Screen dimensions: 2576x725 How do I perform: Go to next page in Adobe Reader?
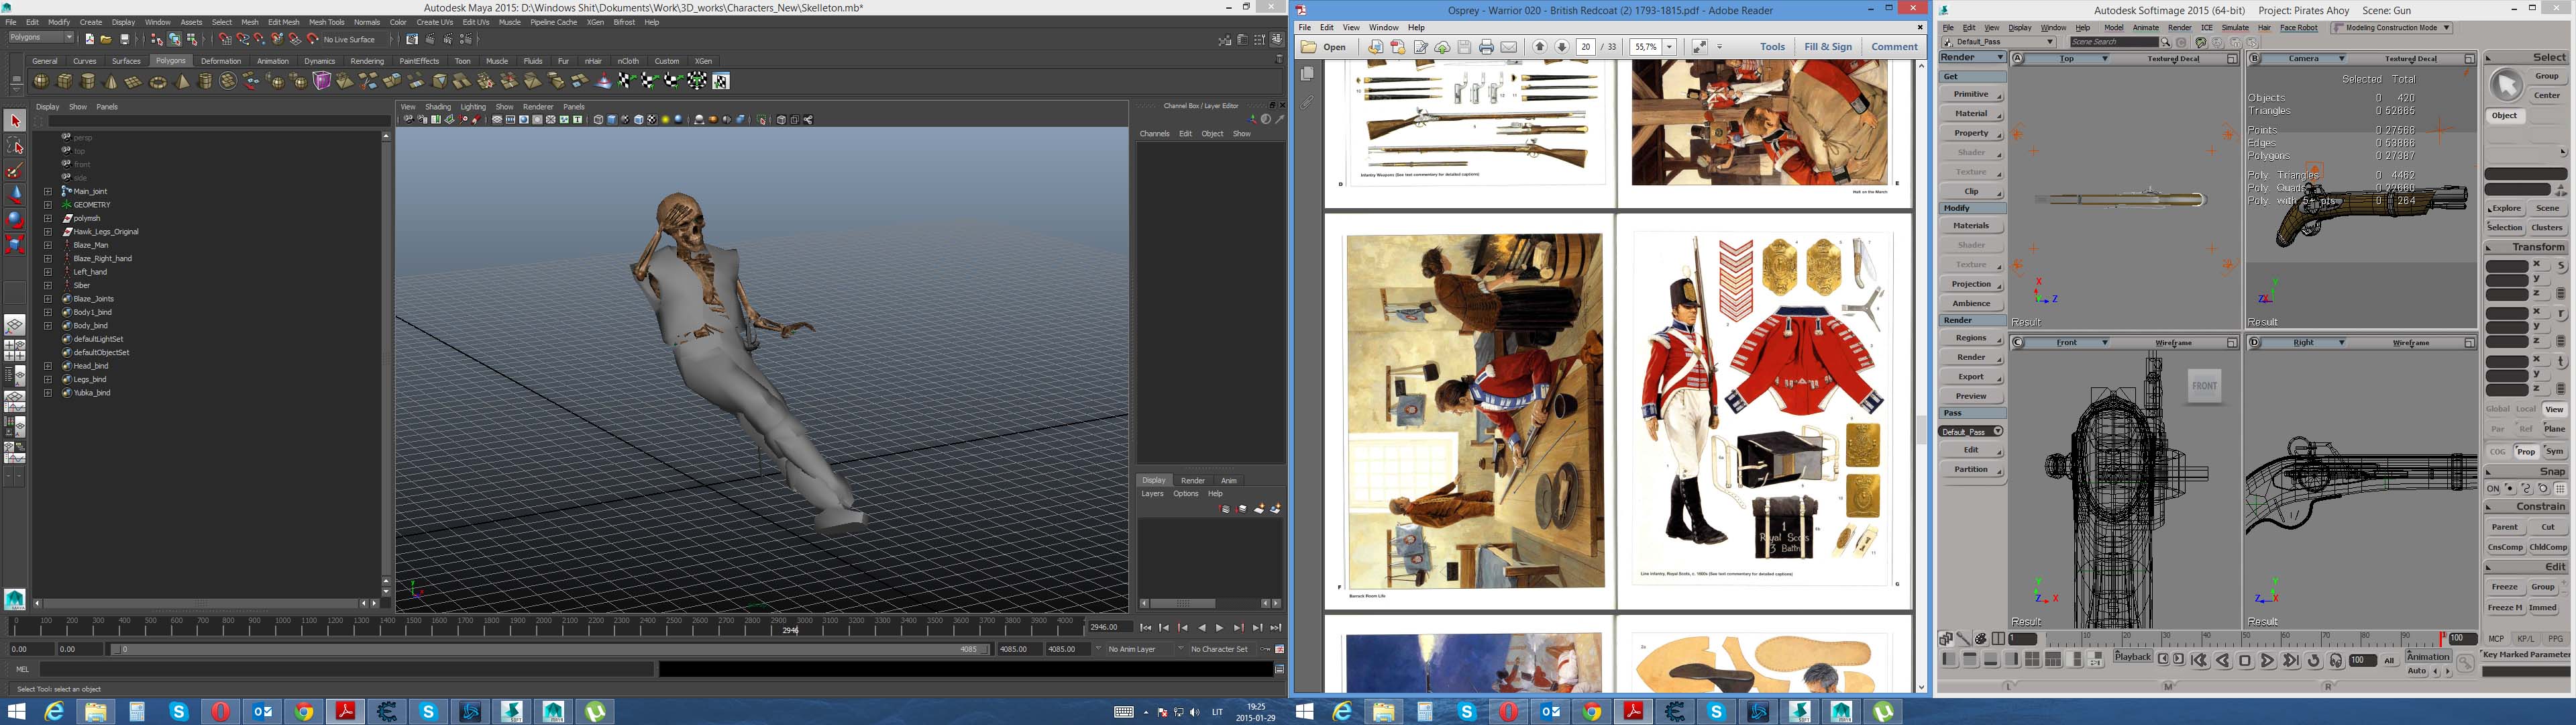coord(1561,47)
